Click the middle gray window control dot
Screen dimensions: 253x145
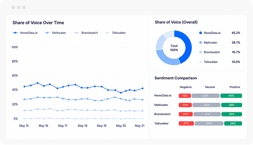[x=19, y=7]
